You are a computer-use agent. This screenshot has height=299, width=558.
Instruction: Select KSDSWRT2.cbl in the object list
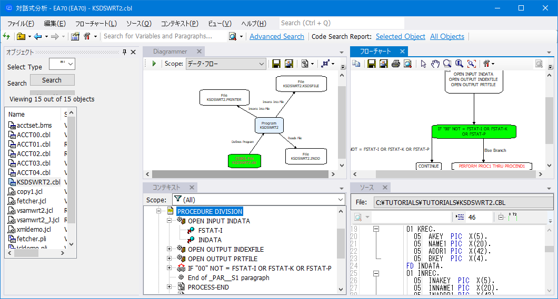38,182
